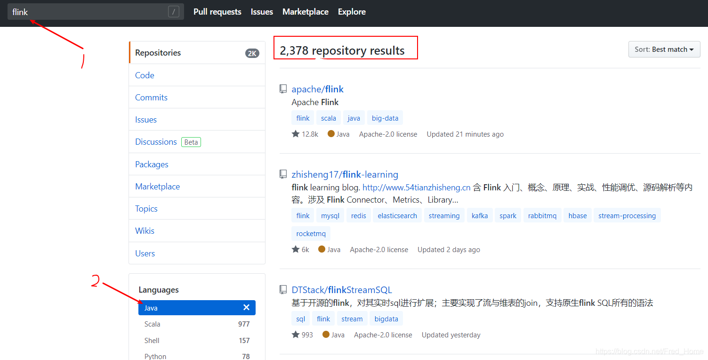Click the elasticsearch topic tag
Image resolution: width=708 pixels, height=360 pixels.
pos(397,215)
